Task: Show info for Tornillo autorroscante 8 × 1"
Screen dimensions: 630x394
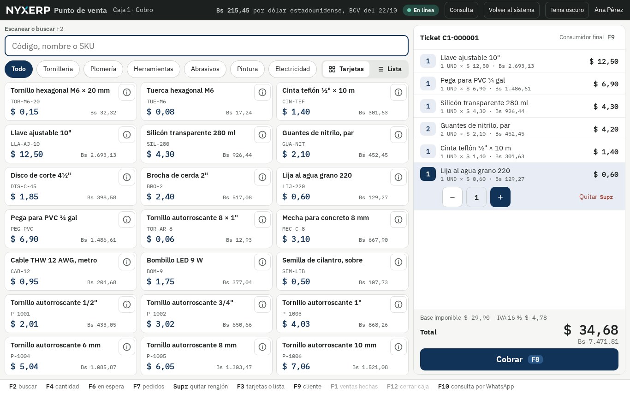Action: tap(262, 220)
